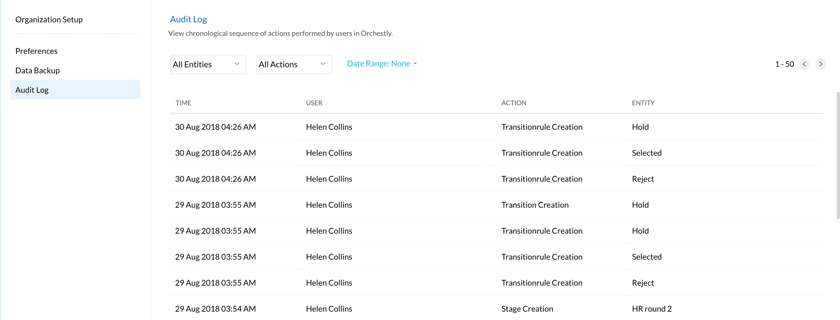Viewport: 840px width, 320px height.
Task: Select the Transition Creation Hold row
Action: click(535, 205)
